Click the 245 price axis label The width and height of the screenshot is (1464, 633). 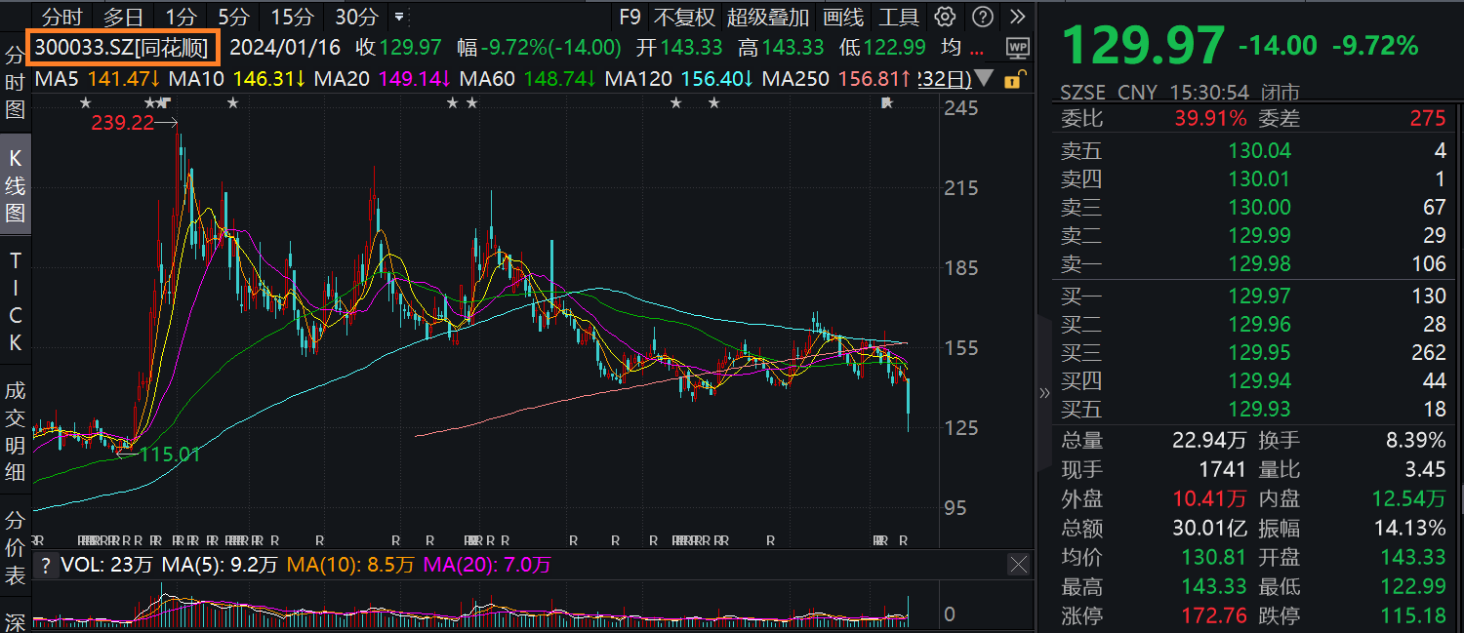click(x=960, y=107)
